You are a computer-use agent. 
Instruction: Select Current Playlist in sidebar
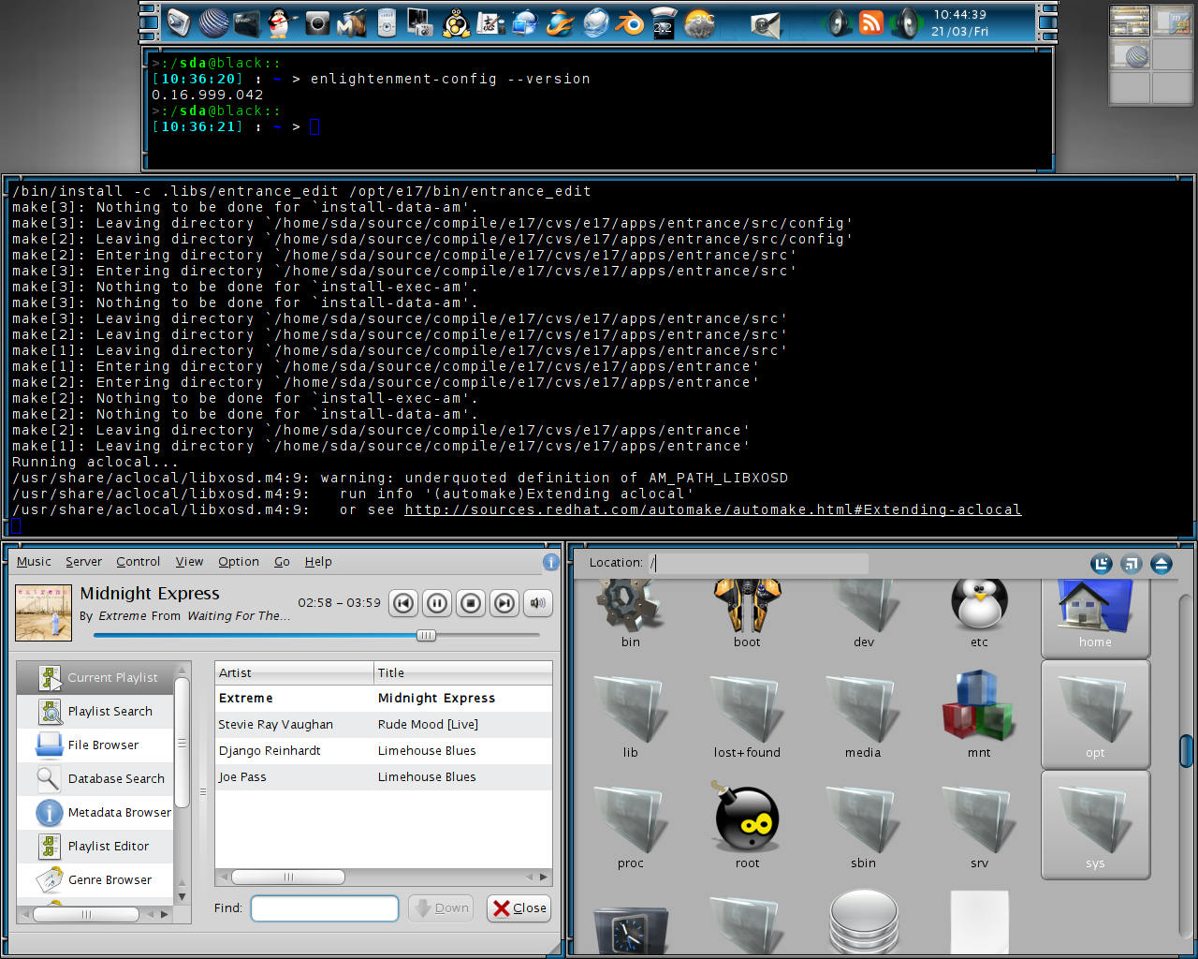pyautogui.click(x=95, y=677)
